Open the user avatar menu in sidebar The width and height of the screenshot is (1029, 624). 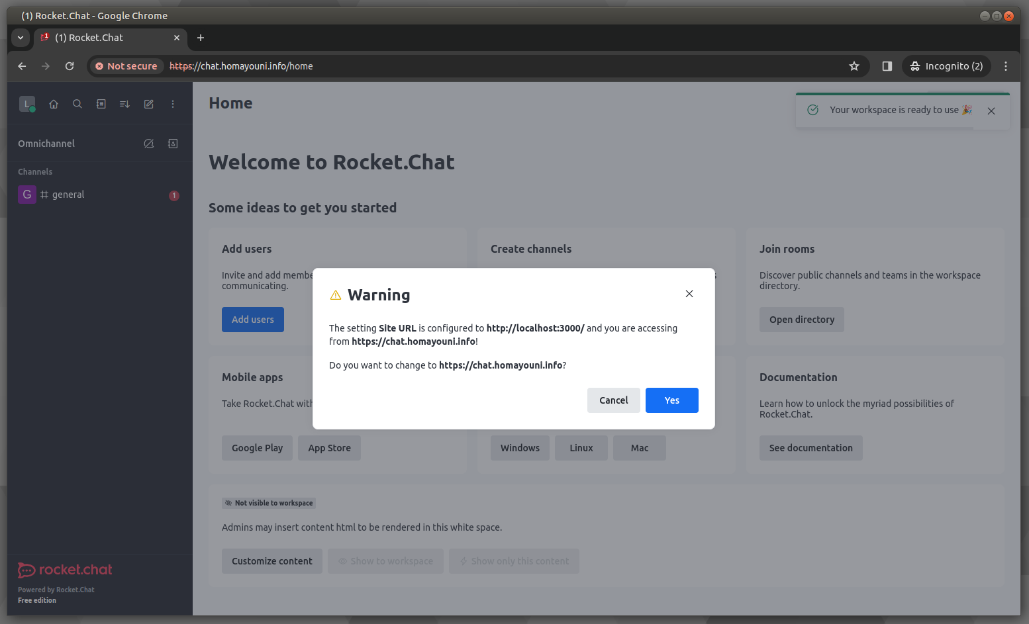pos(26,104)
